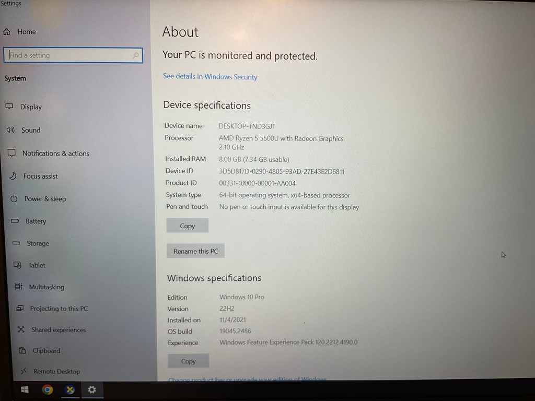Screen dimensions: 535x401
Task: Click the Multitasking icon
Action: point(19,287)
